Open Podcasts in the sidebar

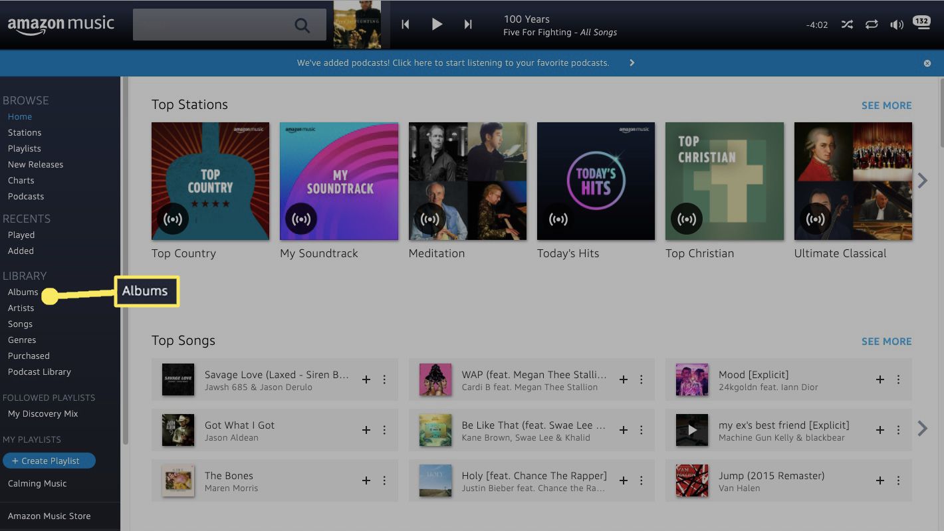tap(26, 196)
